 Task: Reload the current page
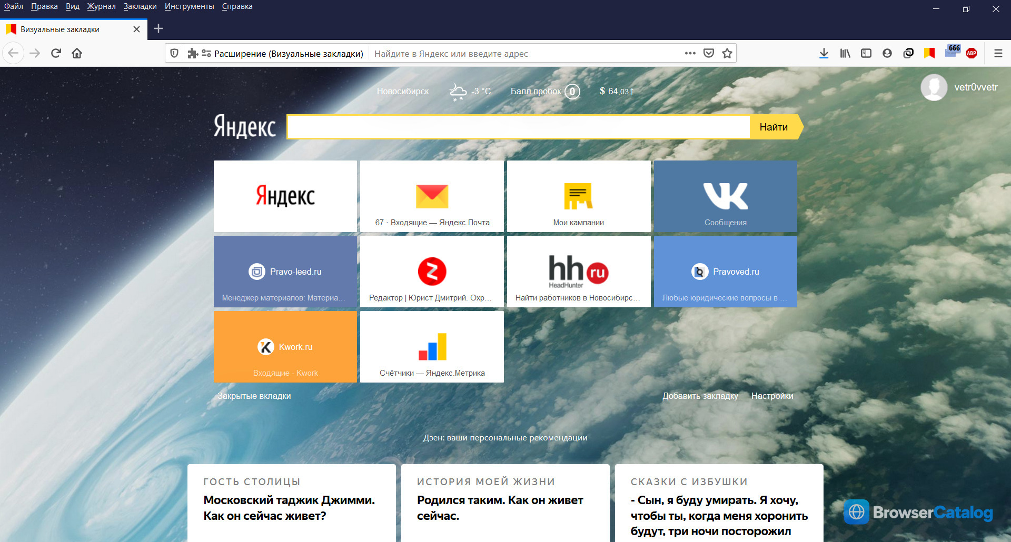click(x=56, y=53)
